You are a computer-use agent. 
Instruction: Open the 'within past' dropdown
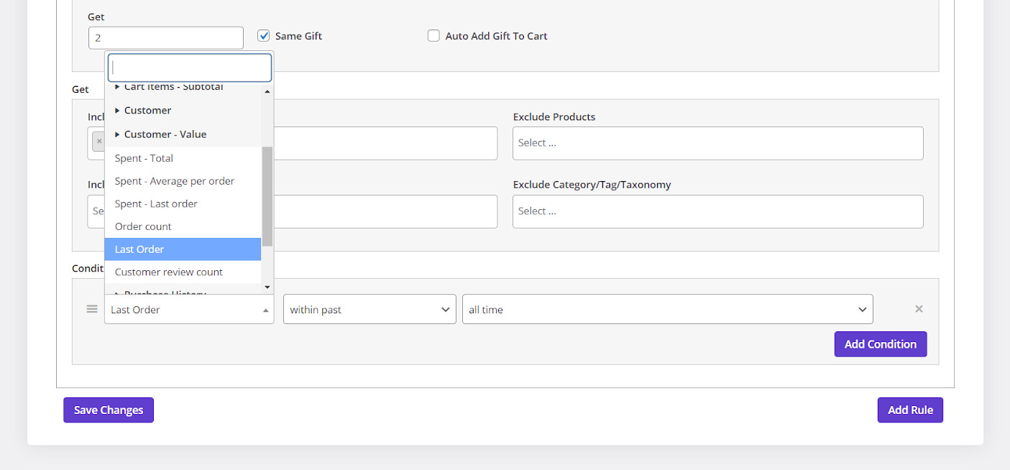pyautogui.click(x=369, y=310)
